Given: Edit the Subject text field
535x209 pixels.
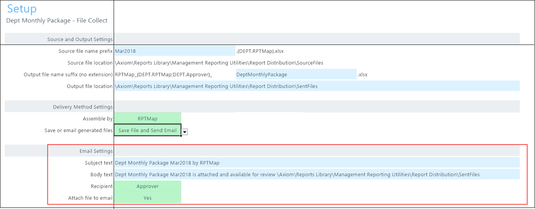Looking at the screenshot, I should (x=316, y=163).
